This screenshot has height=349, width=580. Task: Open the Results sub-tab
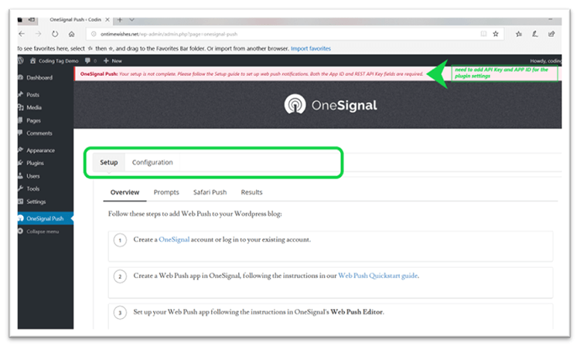(x=251, y=192)
